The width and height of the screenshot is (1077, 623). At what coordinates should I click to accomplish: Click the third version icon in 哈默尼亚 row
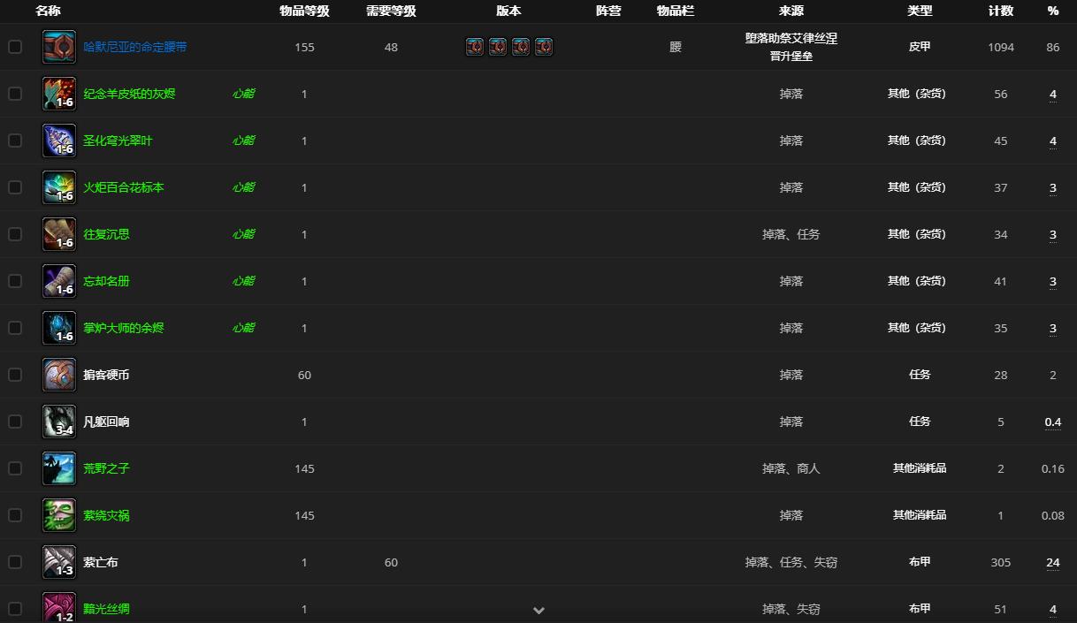(521, 47)
